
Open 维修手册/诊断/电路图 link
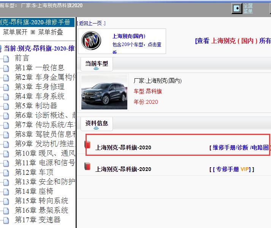coord(241,147)
